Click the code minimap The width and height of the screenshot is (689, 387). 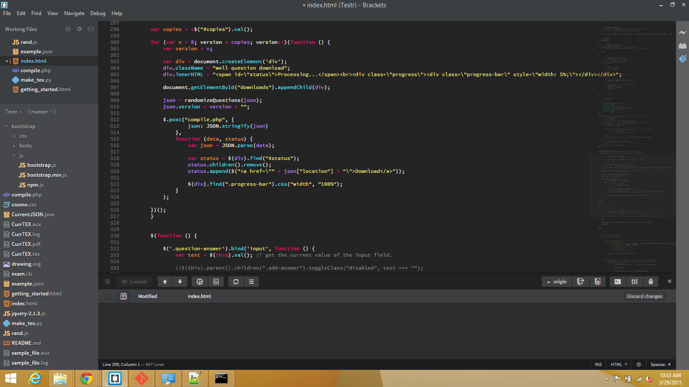click(x=633, y=146)
